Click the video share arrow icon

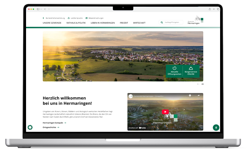point(199,96)
